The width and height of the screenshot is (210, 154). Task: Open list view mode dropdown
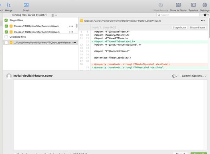54,15
